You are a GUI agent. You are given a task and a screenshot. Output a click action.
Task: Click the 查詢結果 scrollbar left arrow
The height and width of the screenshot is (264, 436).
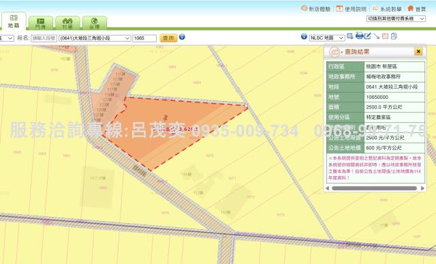click(328, 188)
